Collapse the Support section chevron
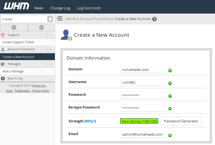215x145 pixels. (51, 35)
